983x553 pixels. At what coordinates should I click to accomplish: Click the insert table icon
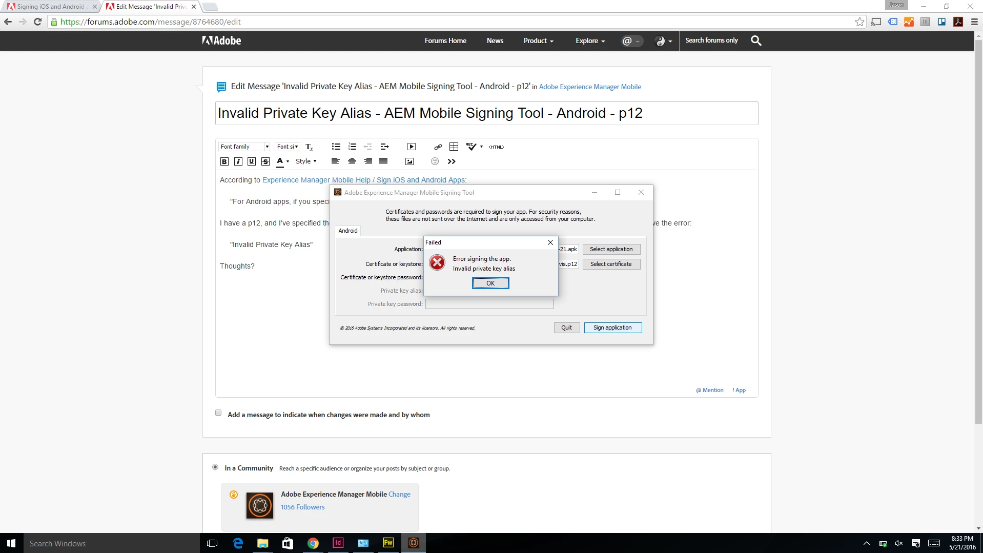coord(454,147)
